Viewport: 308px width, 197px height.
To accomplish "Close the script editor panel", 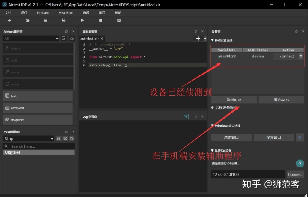I will click(202, 31).
